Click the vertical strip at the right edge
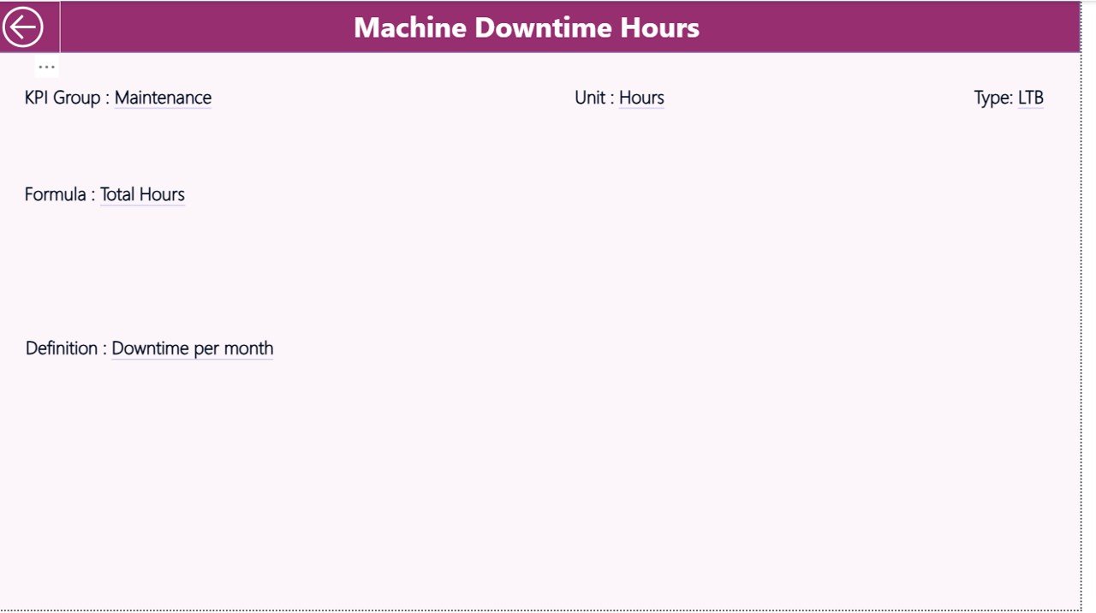Image resolution: width=1096 pixels, height=613 pixels. pyautogui.click(x=1088, y=308)
